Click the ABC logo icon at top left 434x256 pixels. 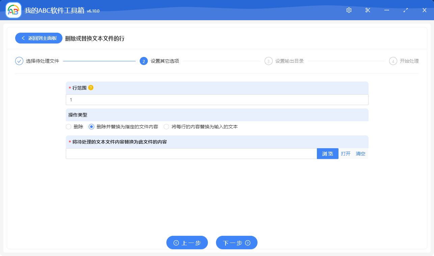click(13, 10)
